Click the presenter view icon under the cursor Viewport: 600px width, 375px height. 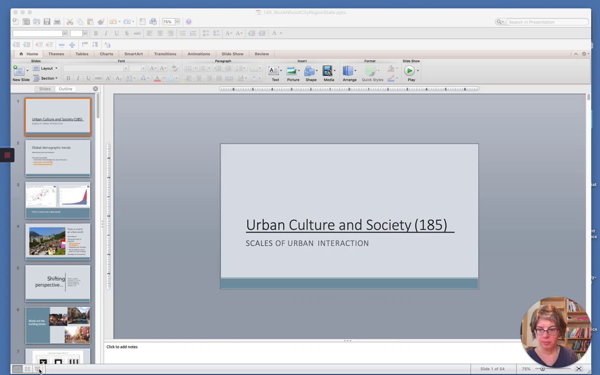(37, 369)
